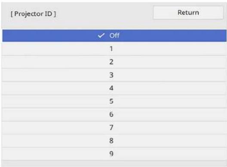Assign projector ID 9
The image size is (227, 167).
pos(114,154)
